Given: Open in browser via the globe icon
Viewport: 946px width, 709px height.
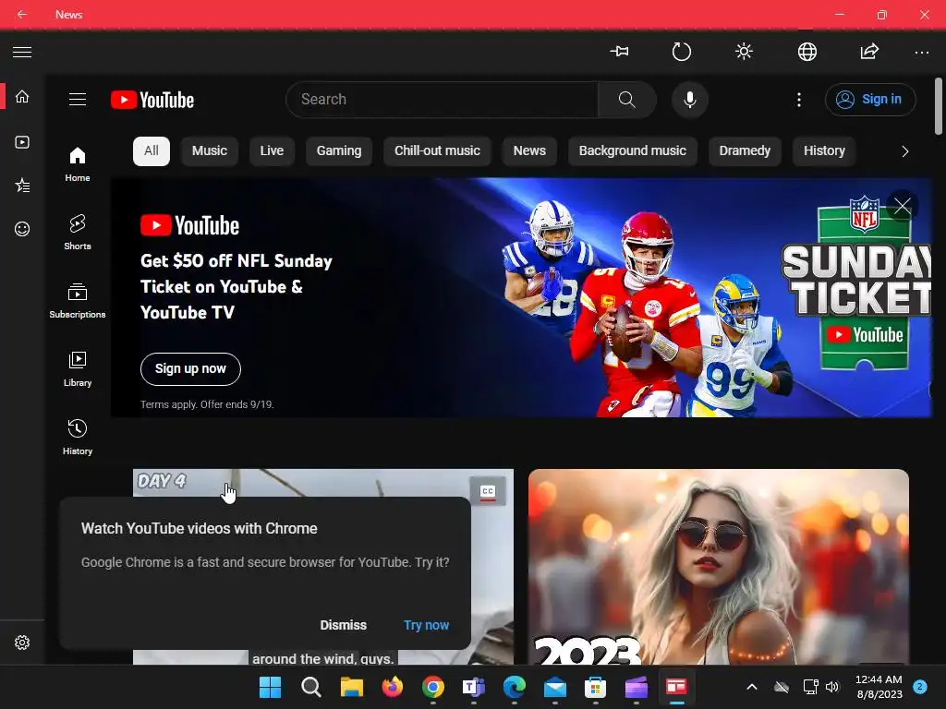Looking at the screenshot, I should click(x=807, y=52).
